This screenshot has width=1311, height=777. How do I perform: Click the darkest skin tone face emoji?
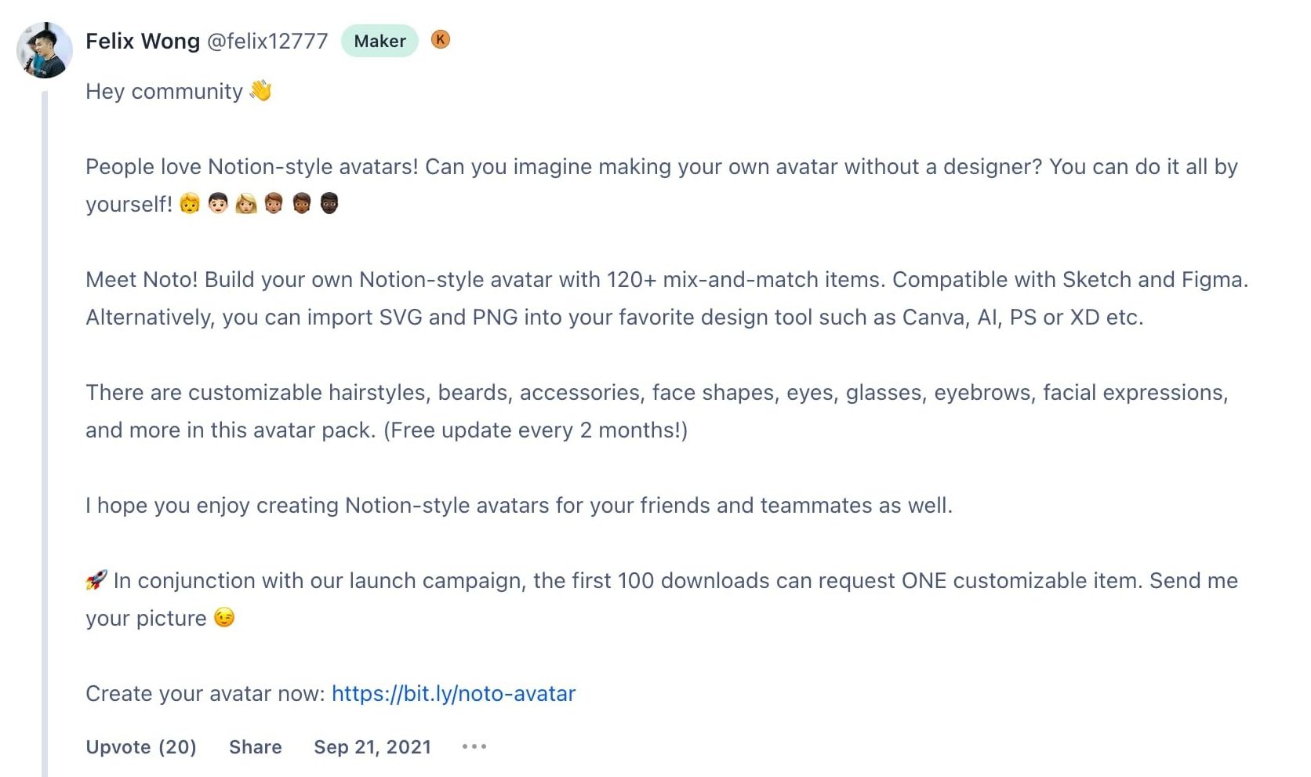[x=329, y=204]
